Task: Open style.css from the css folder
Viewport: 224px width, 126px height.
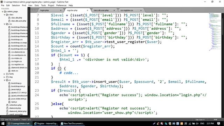Action: click(15, 71)
